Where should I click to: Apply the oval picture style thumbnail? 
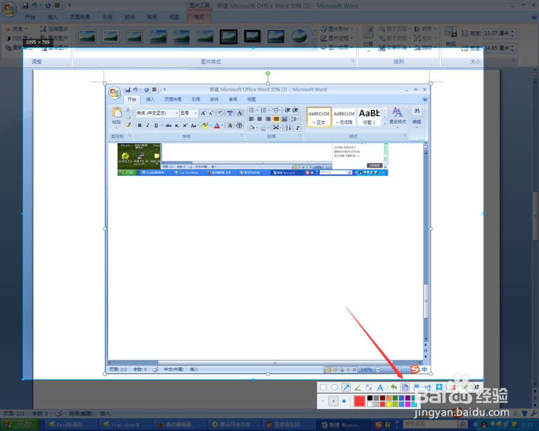coord(299,37)
